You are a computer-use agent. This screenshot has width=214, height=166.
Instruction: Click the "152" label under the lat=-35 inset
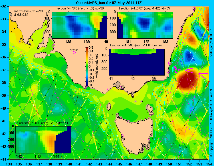tap(147, 41)
